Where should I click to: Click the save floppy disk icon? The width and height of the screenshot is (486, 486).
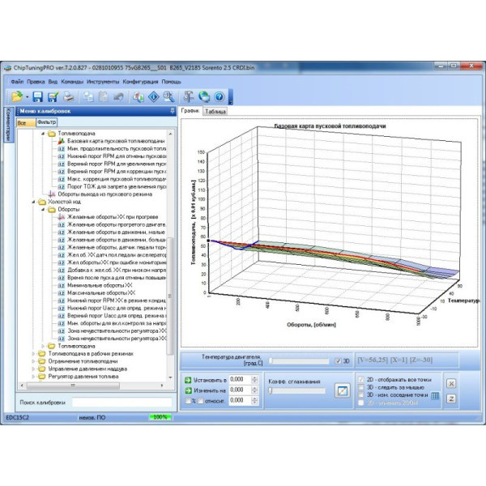click(x=38, y=96)
